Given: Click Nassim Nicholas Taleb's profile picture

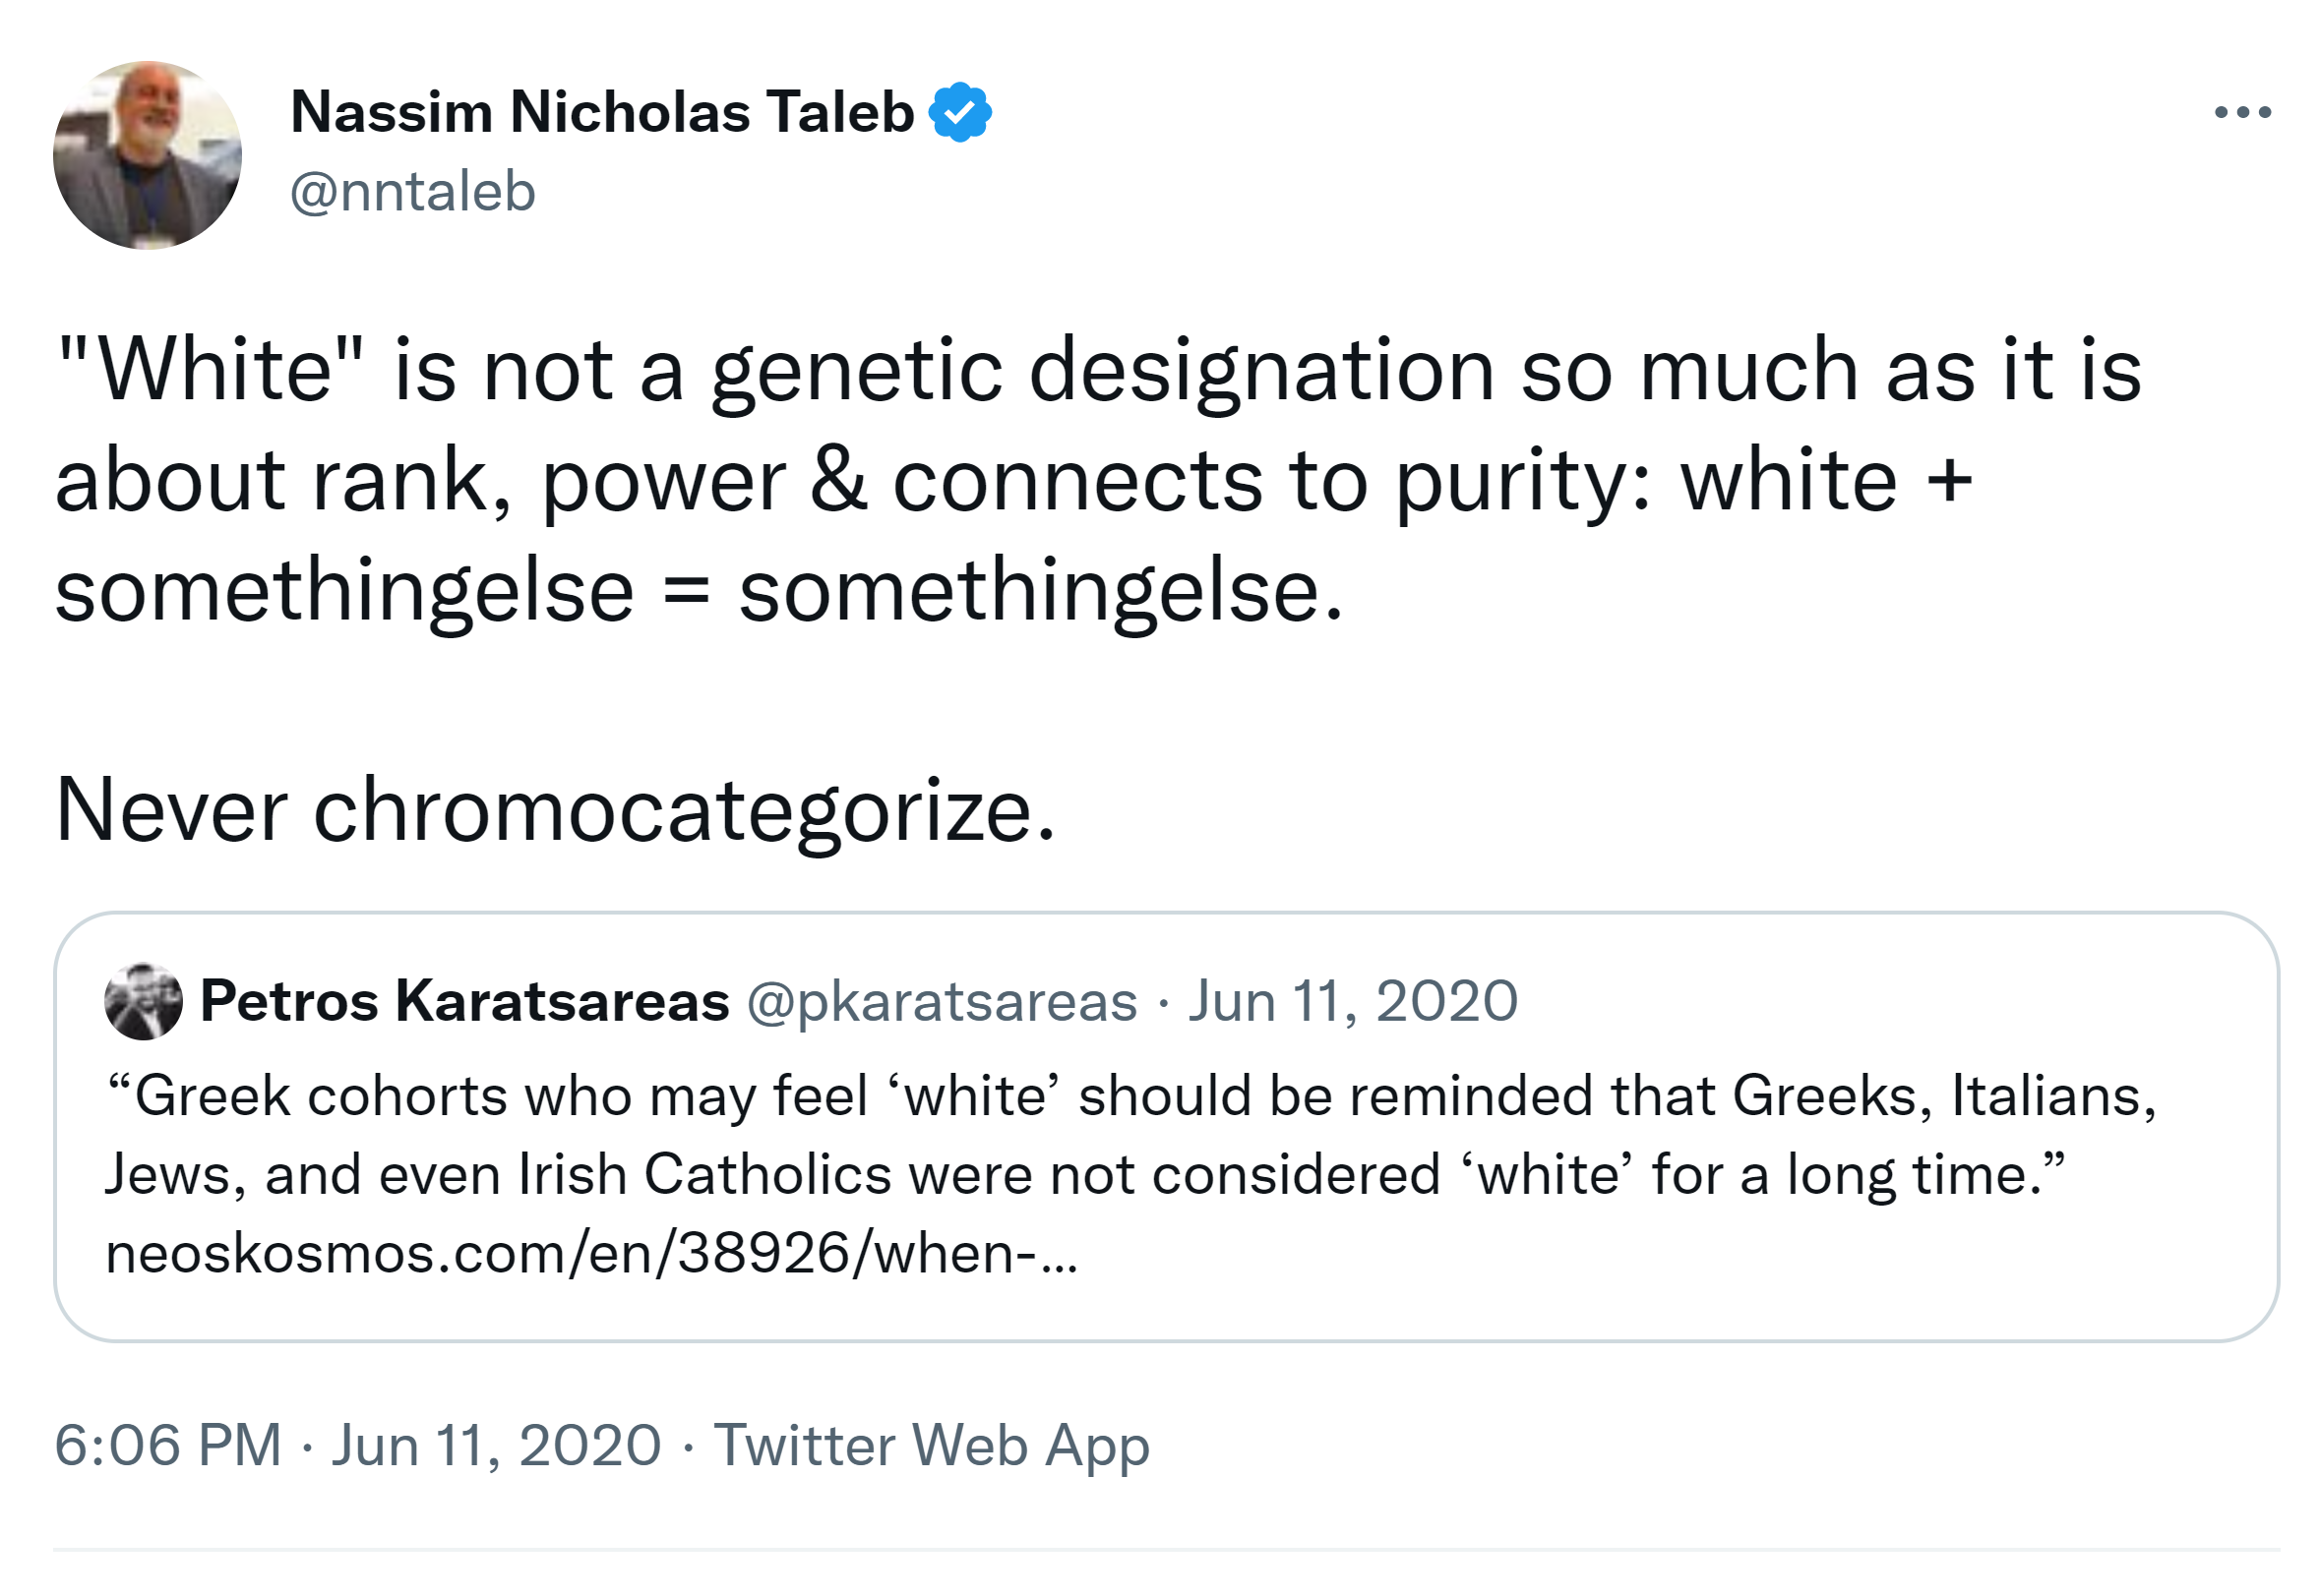Looking at the screenshot, I should click(x=148, y=155).
